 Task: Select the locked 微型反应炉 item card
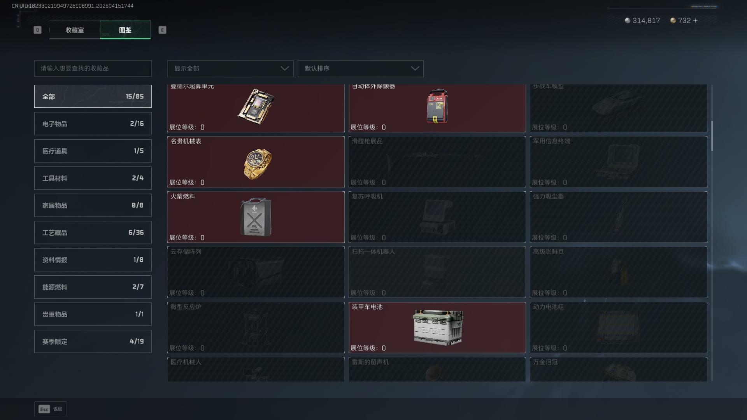point(256,327)
